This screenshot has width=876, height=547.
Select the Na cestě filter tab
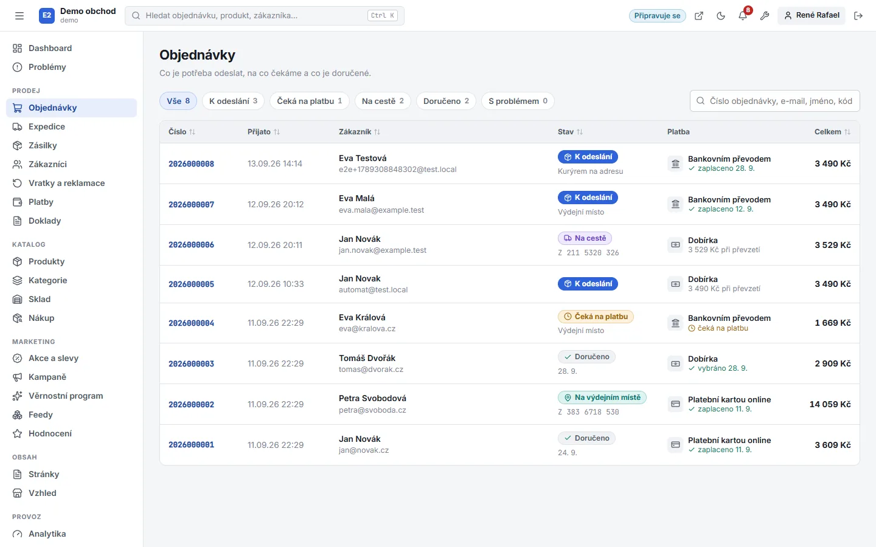(383, 101)
